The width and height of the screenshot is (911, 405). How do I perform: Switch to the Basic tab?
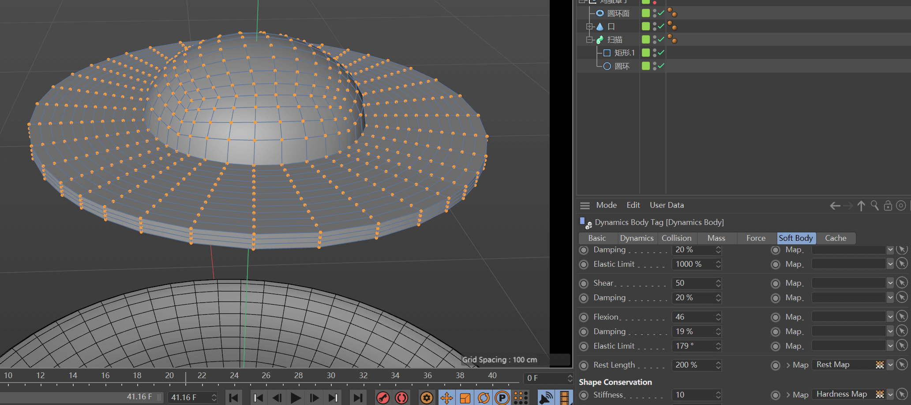point(597,238)
